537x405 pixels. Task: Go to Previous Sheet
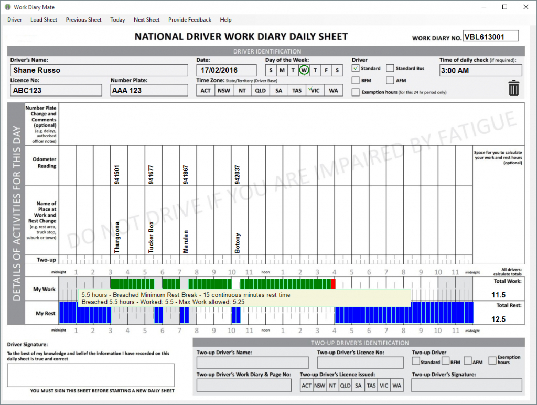coord(83,20)
